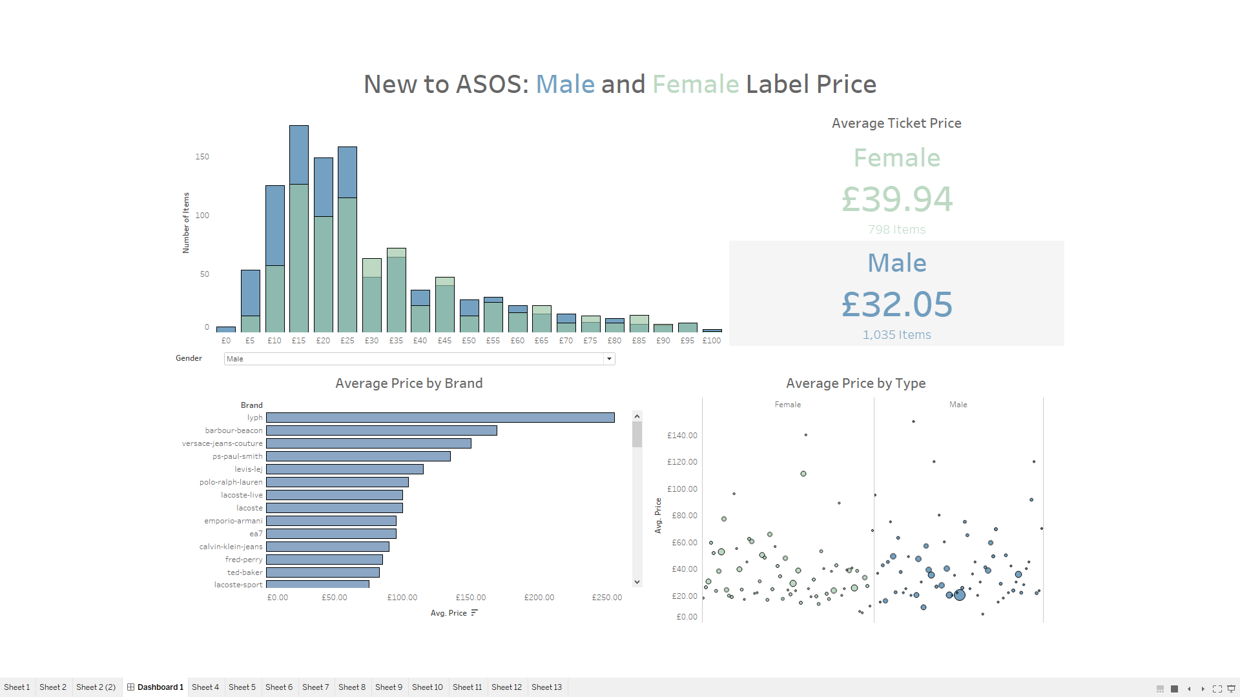The image size is (1240, 697).
Task: Go to previous sheet with the left arrow icon
Action: click(x=1189, y=689)
